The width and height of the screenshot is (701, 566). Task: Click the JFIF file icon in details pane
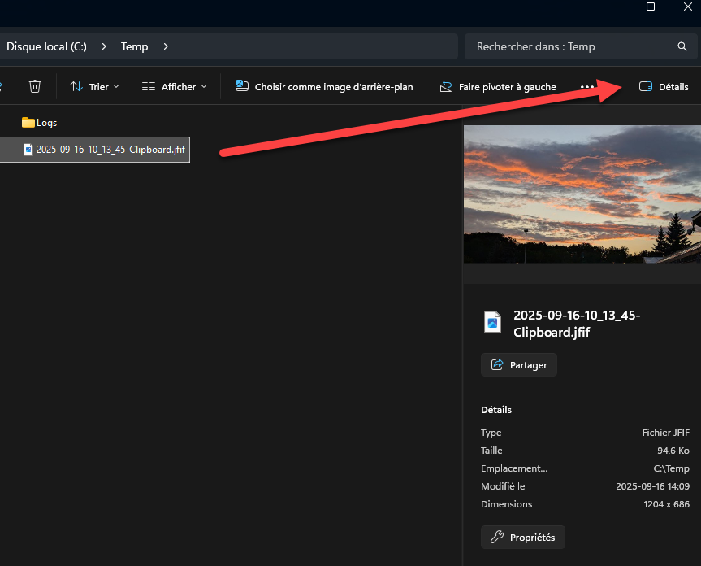(x=492, y=322)
